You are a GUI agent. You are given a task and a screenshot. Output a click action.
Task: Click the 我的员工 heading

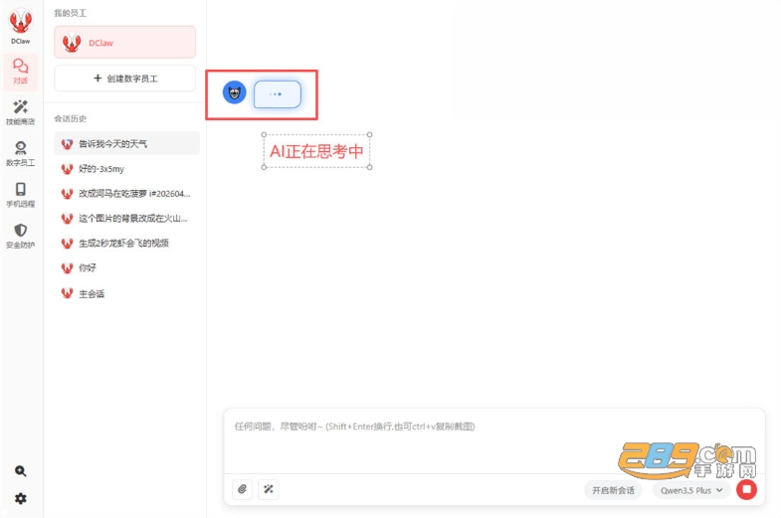click(x=71, y=13)
